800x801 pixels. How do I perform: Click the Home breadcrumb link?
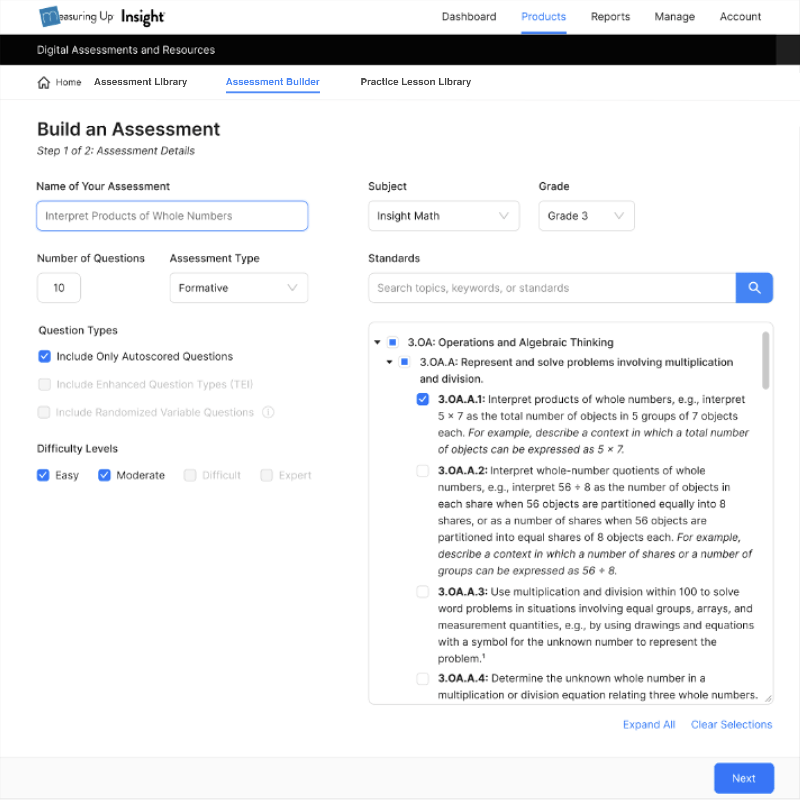(x=68, y=82)
